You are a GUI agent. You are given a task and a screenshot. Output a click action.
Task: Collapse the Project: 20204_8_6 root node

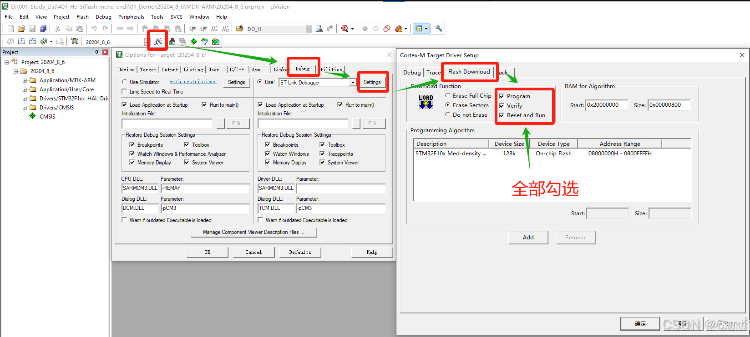(6, 62)
